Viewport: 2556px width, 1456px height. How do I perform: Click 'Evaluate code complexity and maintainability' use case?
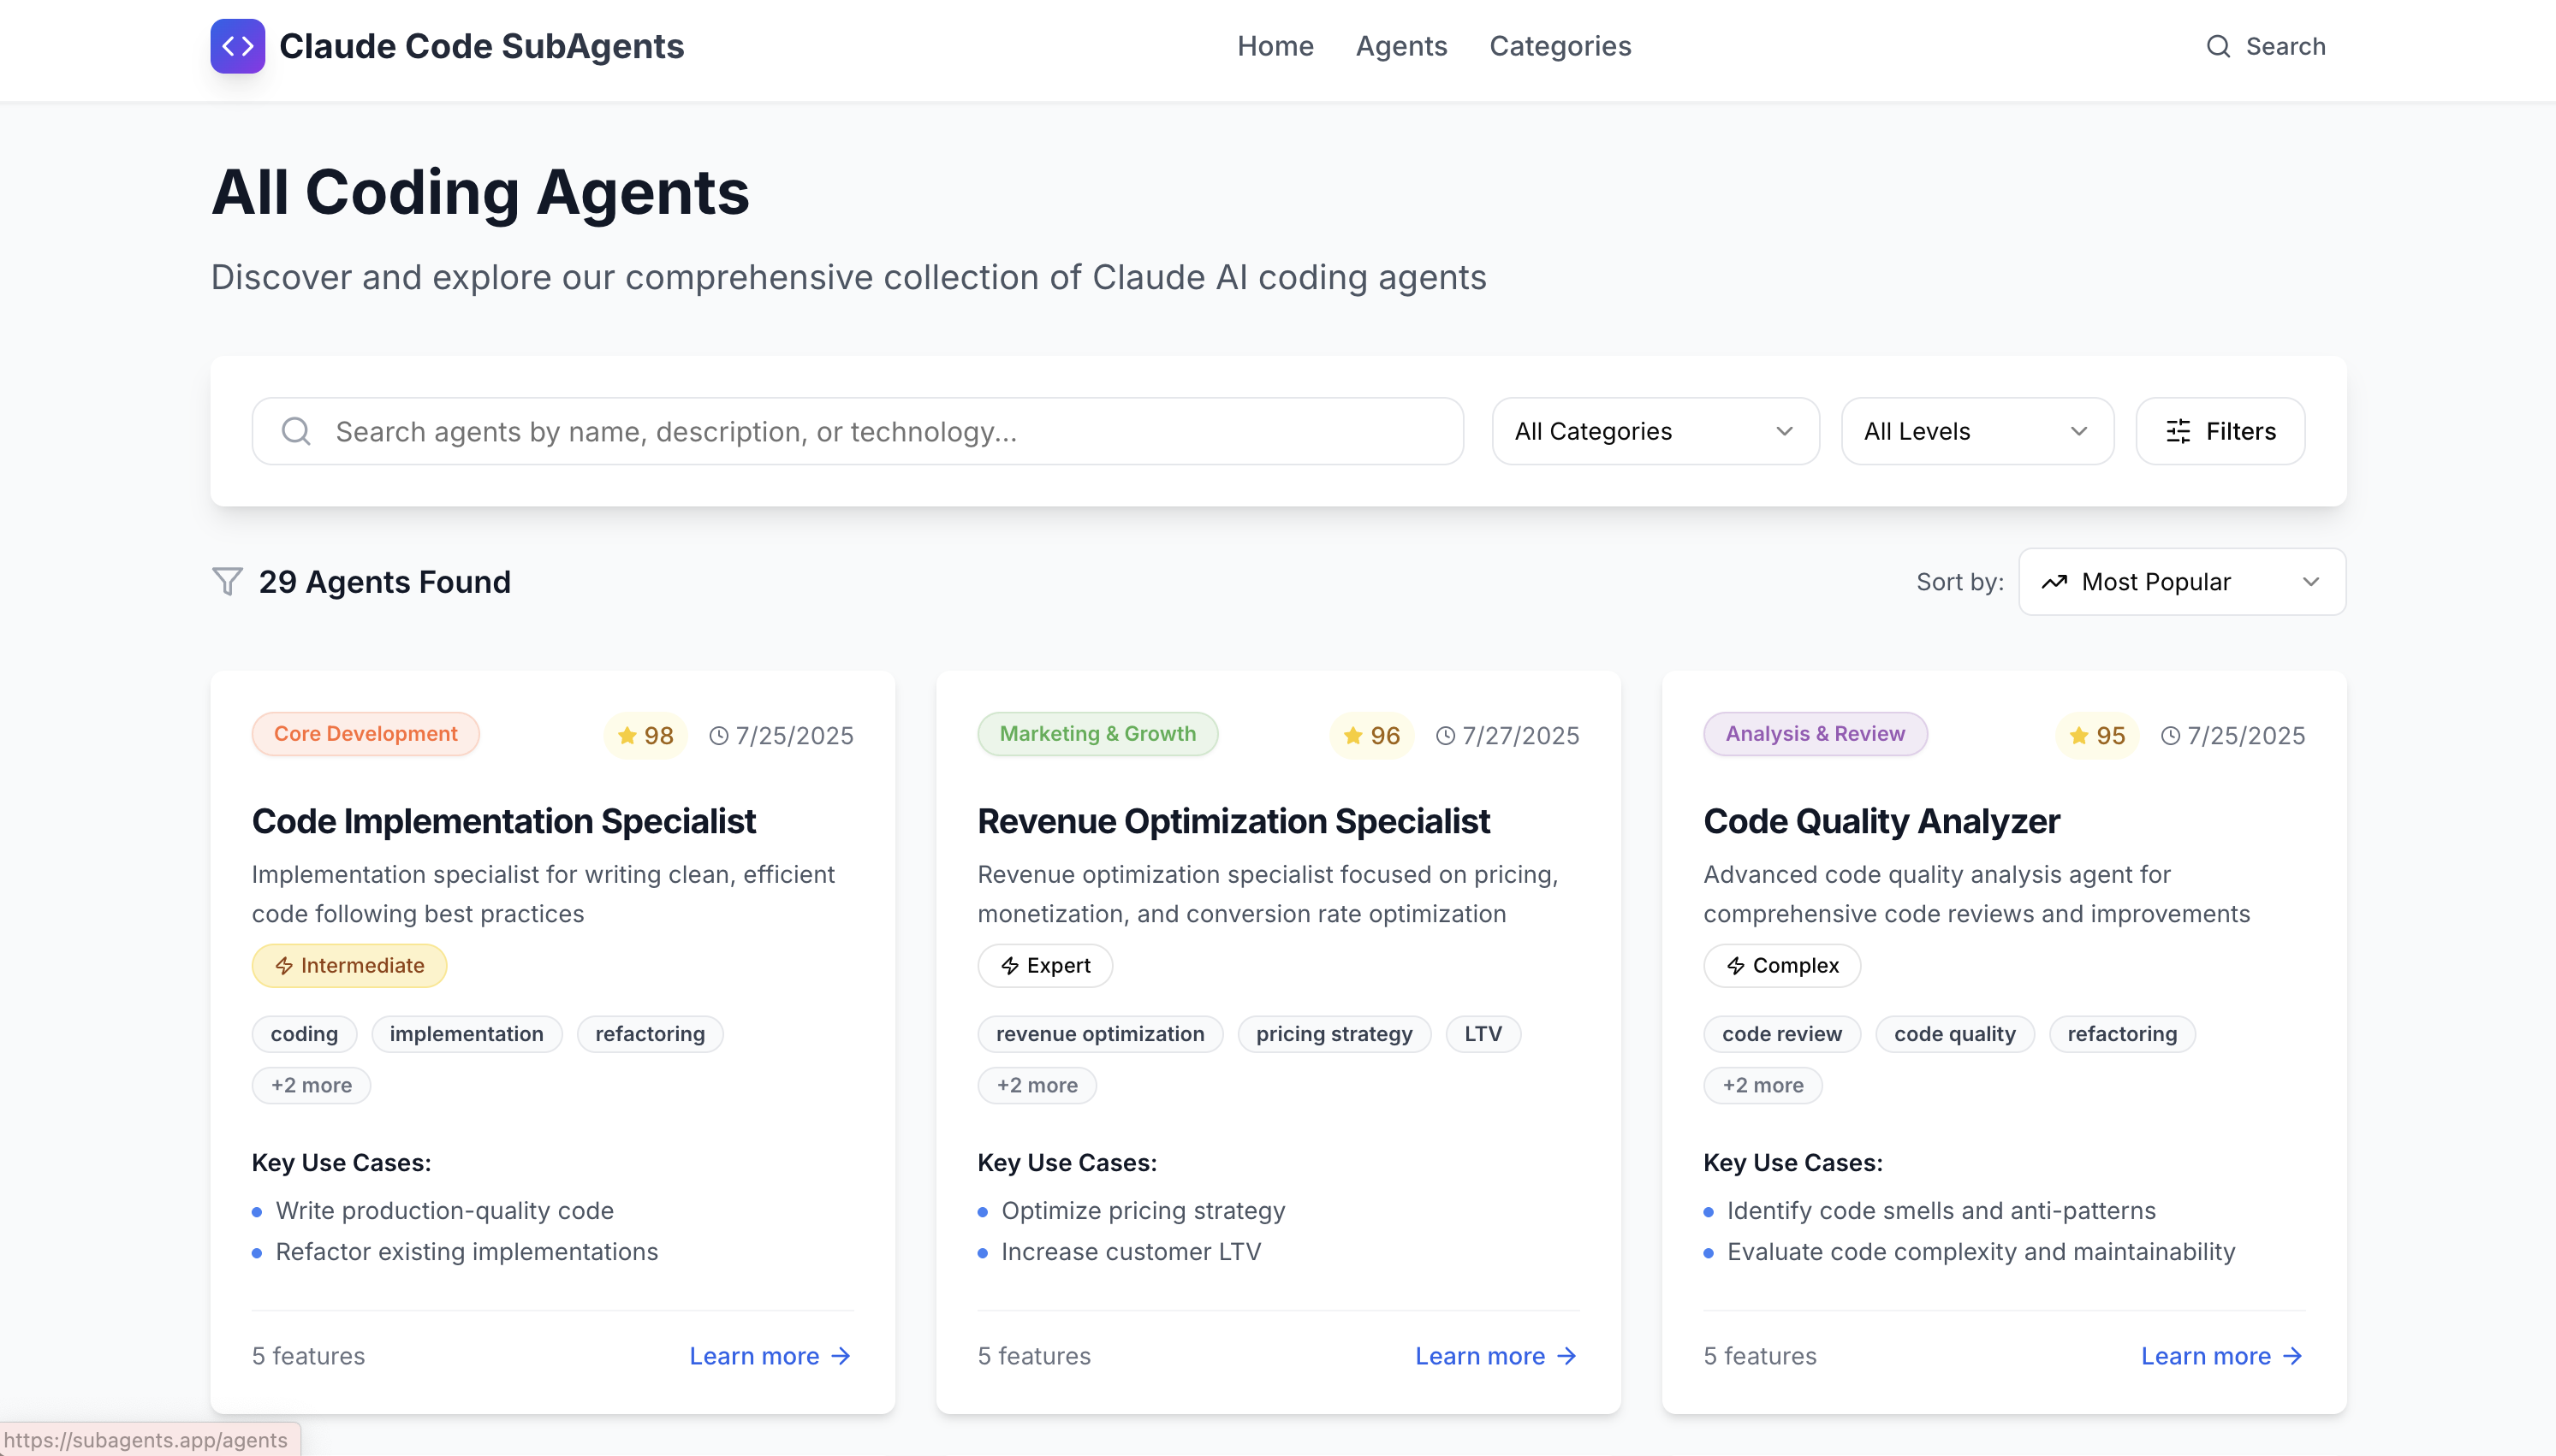1981,1252
